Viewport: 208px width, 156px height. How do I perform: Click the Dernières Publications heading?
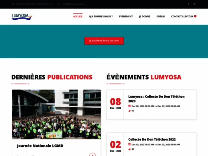tap(52, 77)
